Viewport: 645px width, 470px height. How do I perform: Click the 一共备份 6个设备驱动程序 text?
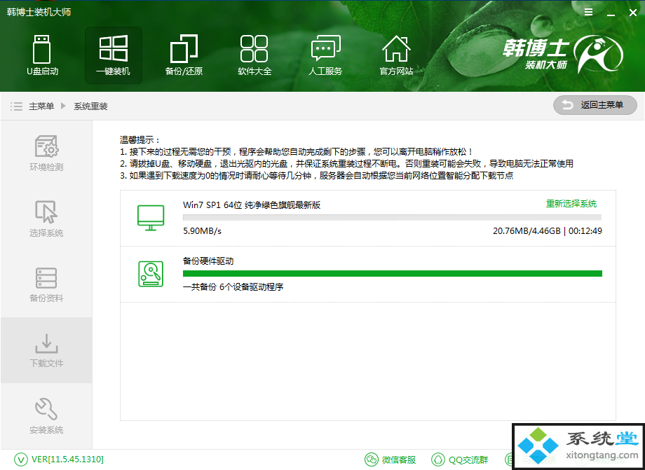click(233, 287)
